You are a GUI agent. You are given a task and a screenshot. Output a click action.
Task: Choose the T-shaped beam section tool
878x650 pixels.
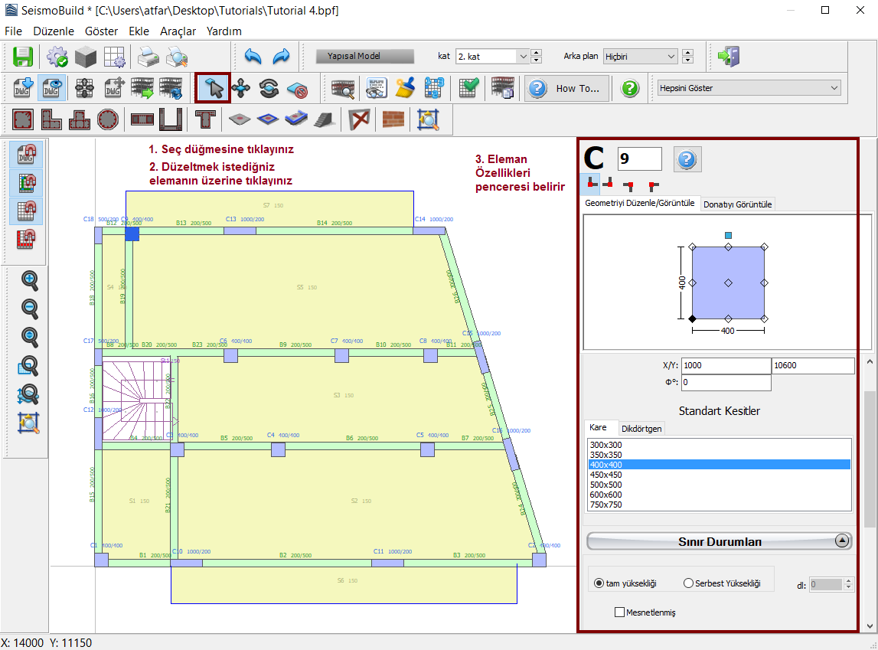204,119
